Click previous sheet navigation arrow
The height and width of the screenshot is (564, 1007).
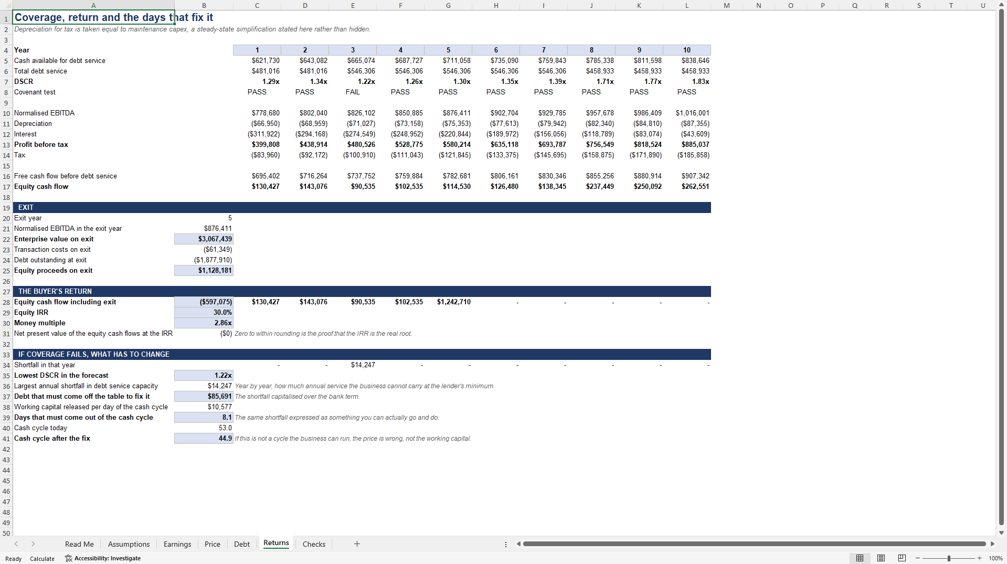pos(16,544)
